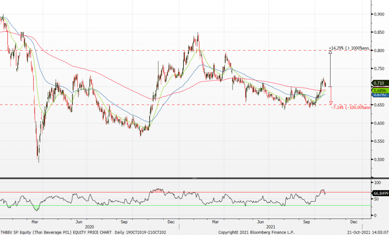The height and width of the screenshot is (235, 389).
Task: Click the 50 label on RSI axis
Action: pos(376,199)
